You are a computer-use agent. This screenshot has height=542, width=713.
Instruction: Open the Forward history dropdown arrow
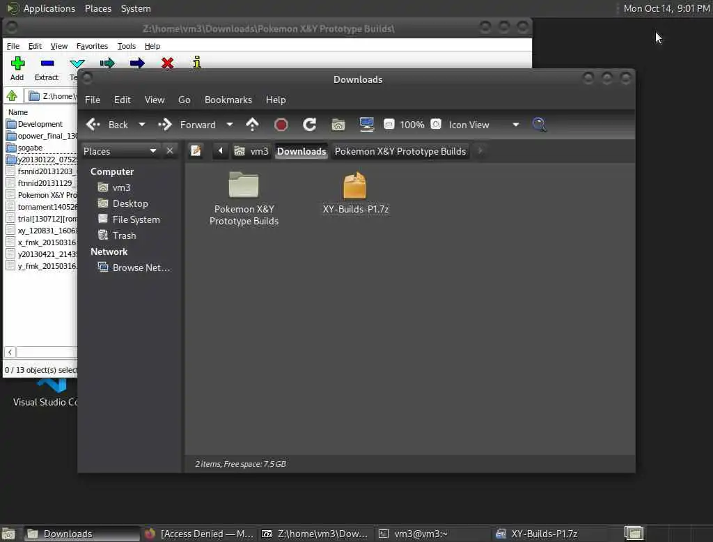[230, 124]
